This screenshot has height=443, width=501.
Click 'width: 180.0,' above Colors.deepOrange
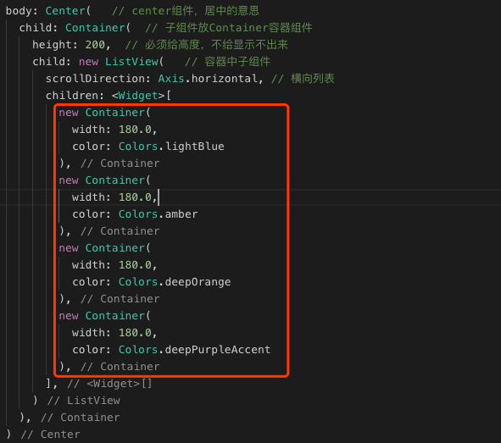tap(114, 264)
